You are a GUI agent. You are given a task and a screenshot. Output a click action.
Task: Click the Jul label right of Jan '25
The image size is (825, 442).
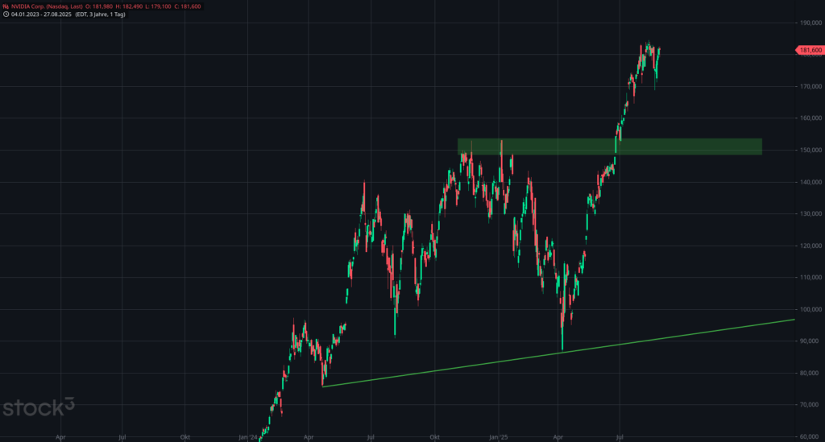(x=620, y=436)
